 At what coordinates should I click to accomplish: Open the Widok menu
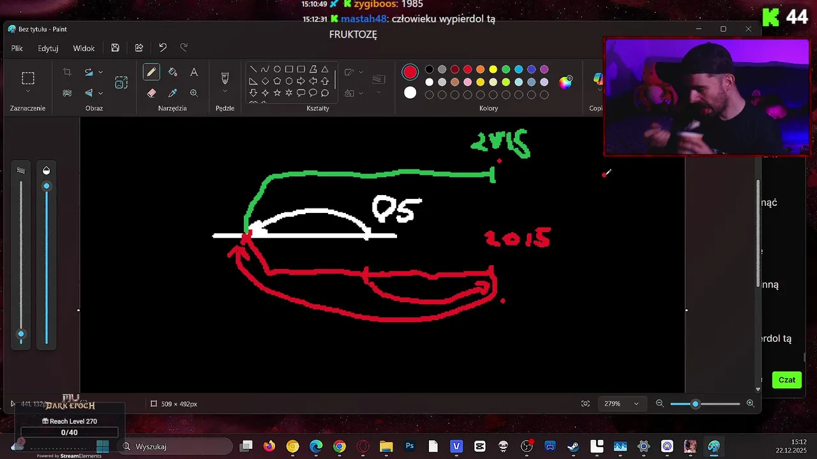(x=84, y=48)
